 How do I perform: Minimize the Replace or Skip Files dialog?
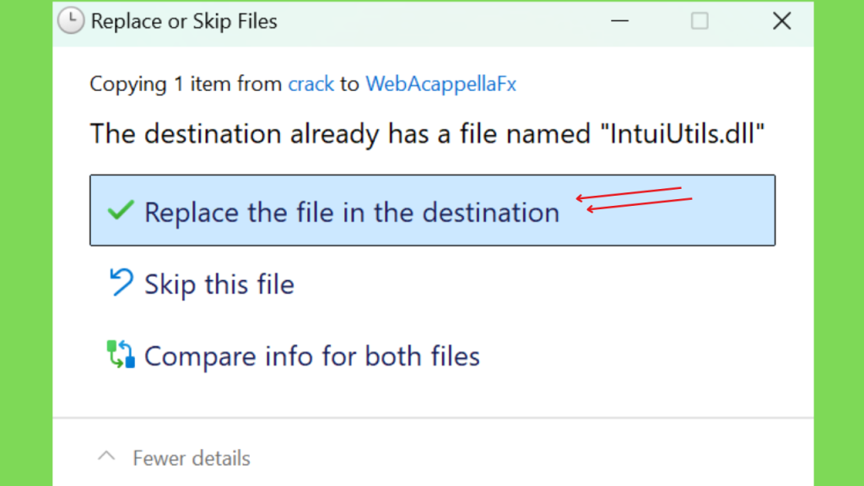pos(620,21)
